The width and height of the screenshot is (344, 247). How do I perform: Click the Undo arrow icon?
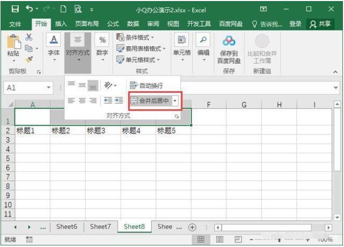click(x=29, y=9)
